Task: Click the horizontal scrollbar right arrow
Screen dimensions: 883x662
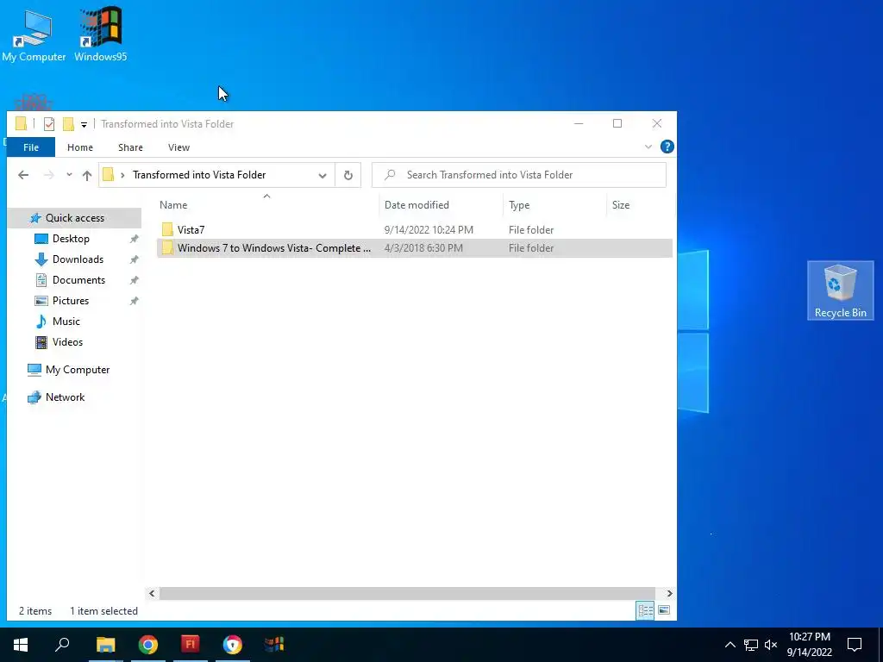Action: (669, 593)
